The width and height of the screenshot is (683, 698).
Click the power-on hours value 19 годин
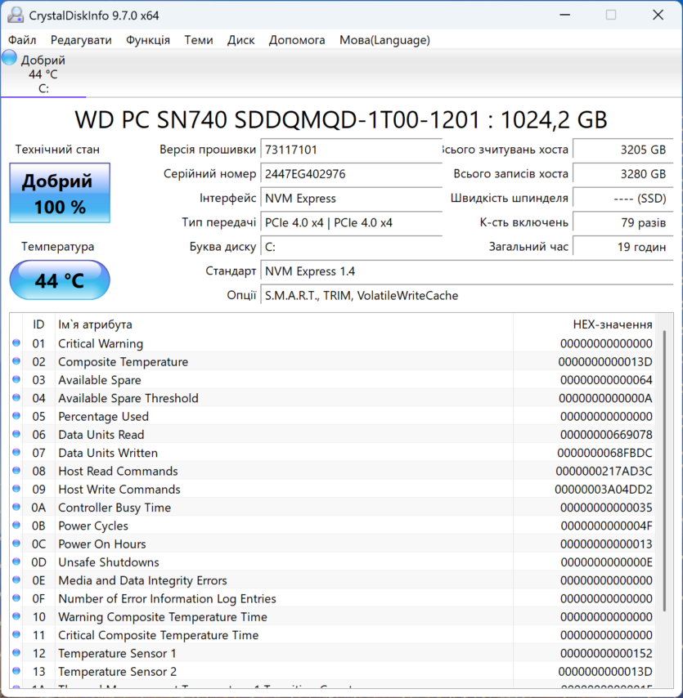[x=622, y=247]
